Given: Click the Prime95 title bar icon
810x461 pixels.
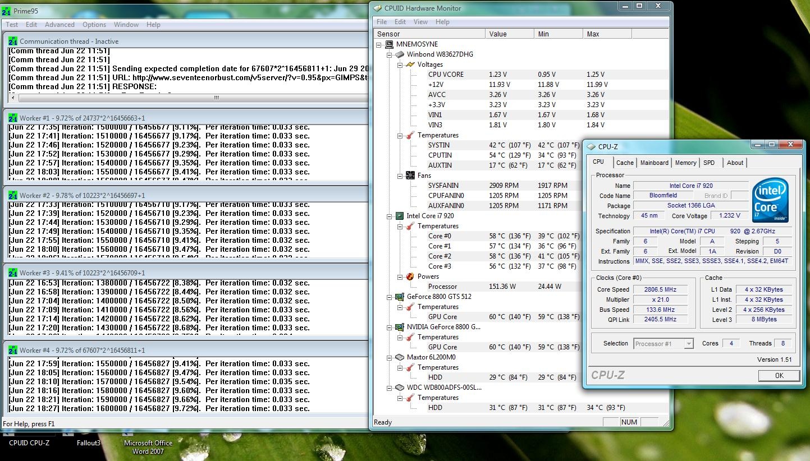Looking at the screenshot, I should (6, 11).
